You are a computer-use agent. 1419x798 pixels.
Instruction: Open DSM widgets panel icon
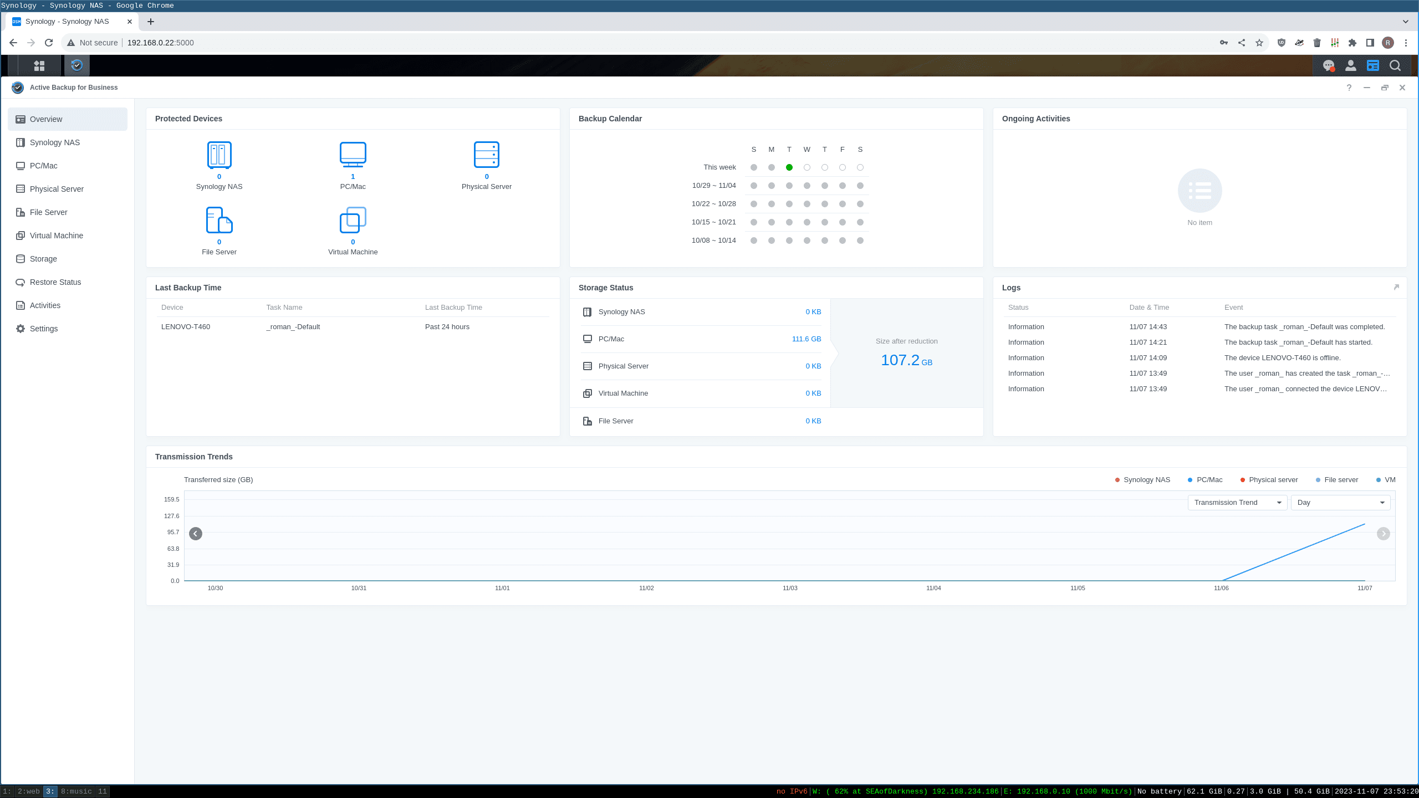click(x=1373, y=65)
